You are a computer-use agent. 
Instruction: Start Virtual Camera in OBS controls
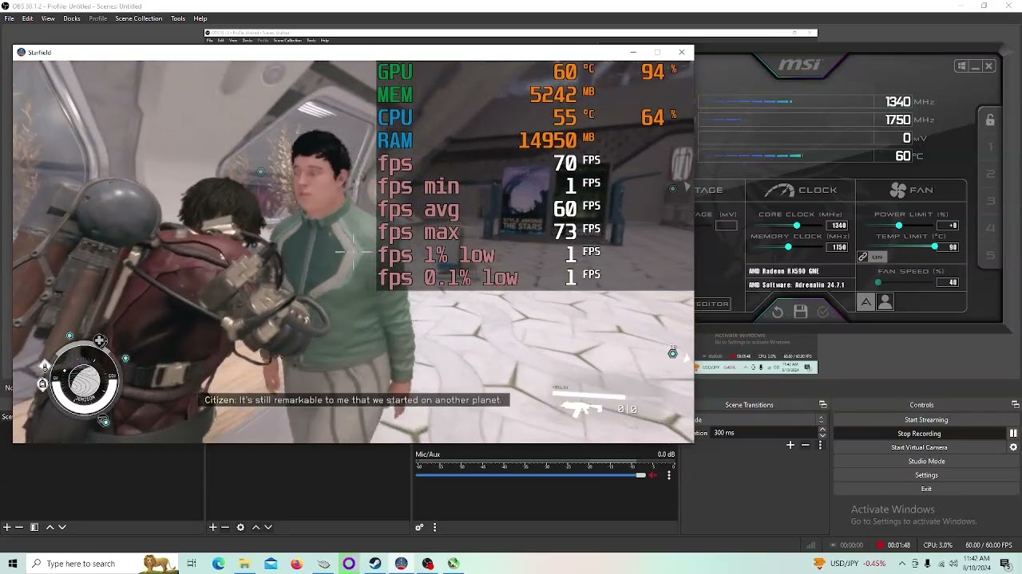click(x=919, y=447)
